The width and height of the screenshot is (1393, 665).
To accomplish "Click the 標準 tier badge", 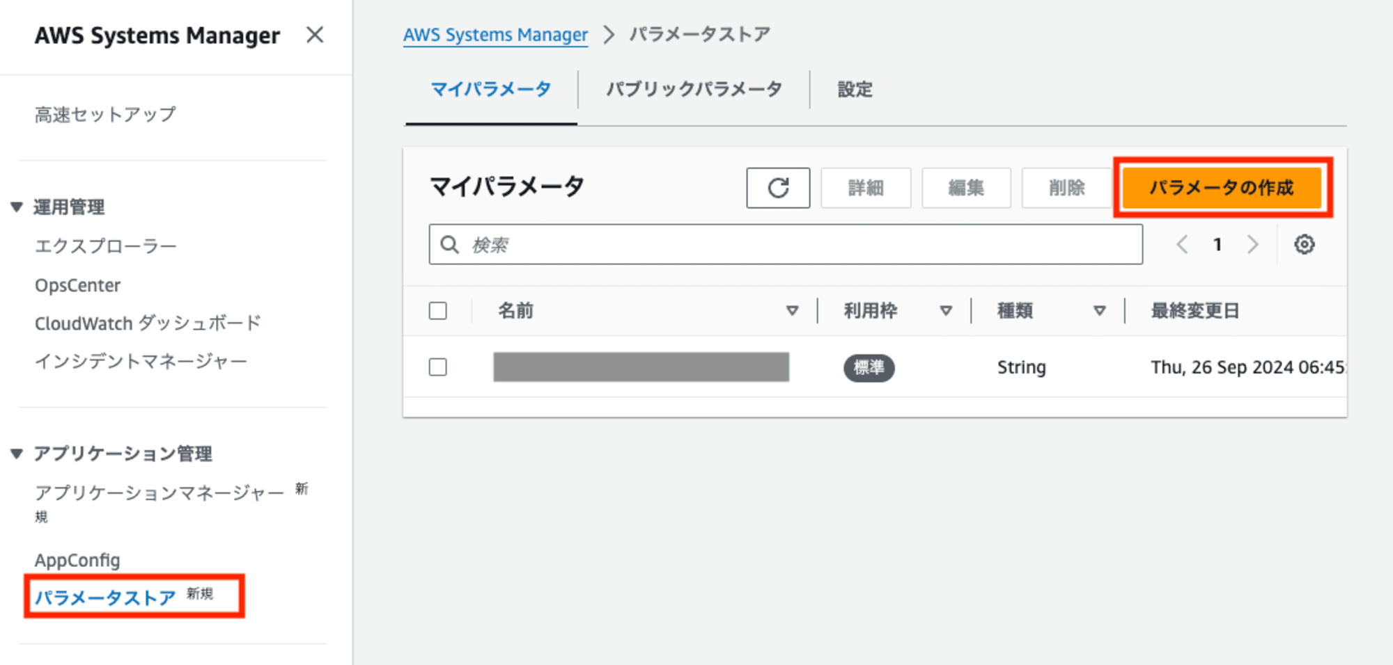I will click(869, 367).
